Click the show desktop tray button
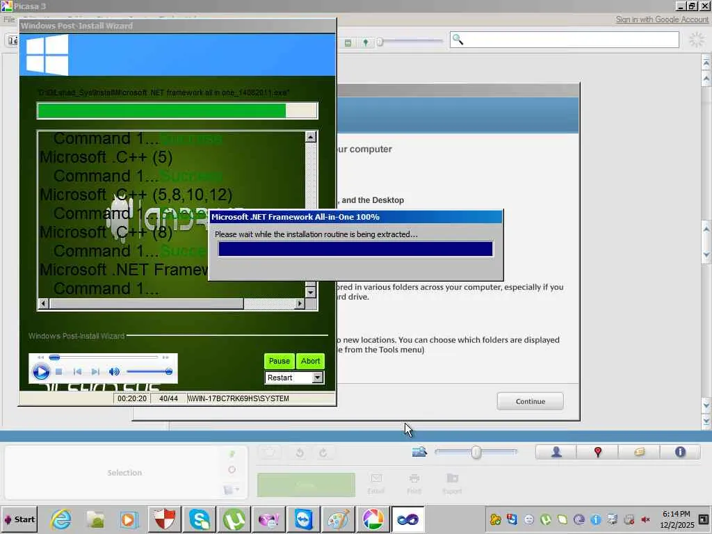 point(704,519)
